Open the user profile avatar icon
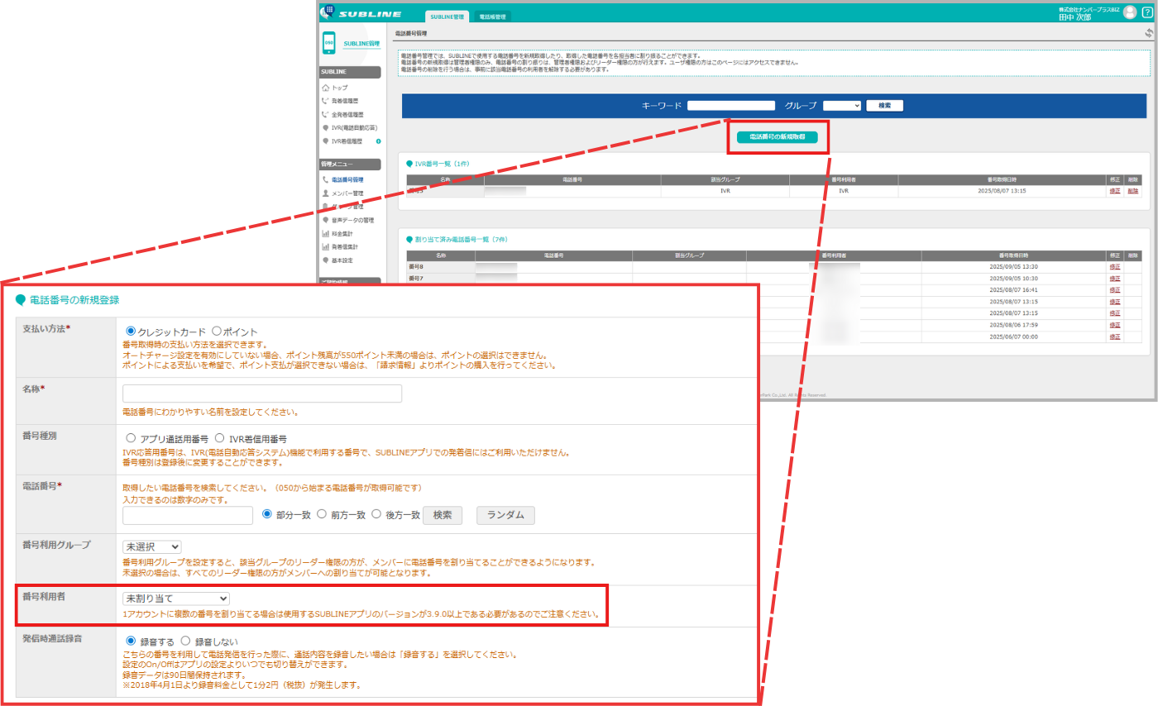 coord(1130,12)
